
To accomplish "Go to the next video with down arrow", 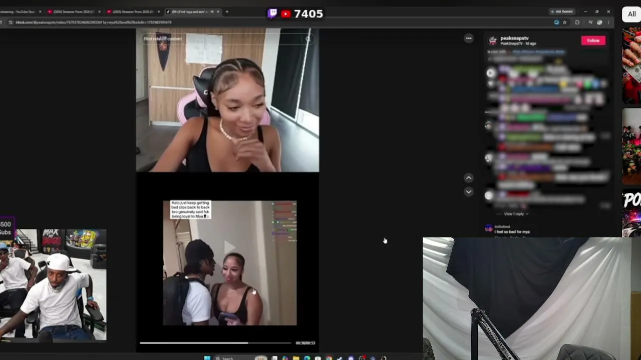I will (469, 191).
